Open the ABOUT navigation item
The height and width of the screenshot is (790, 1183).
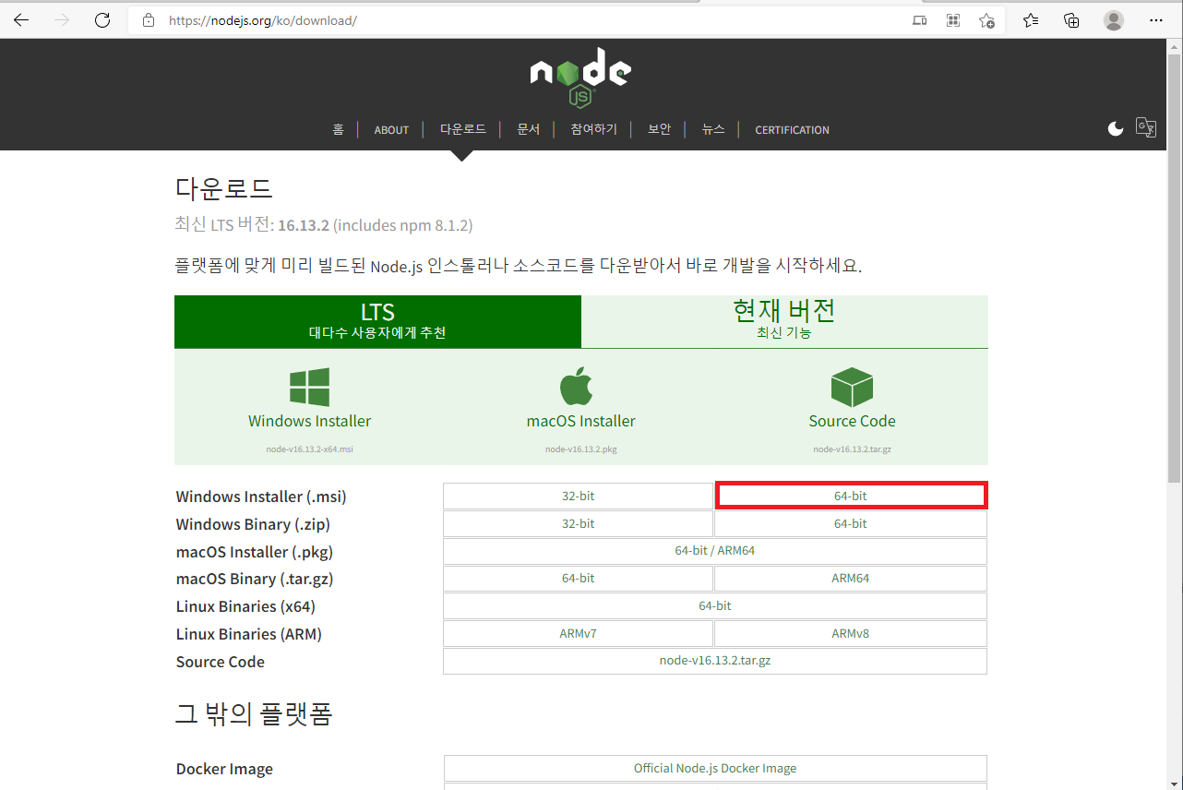click(x=391, y=130)
